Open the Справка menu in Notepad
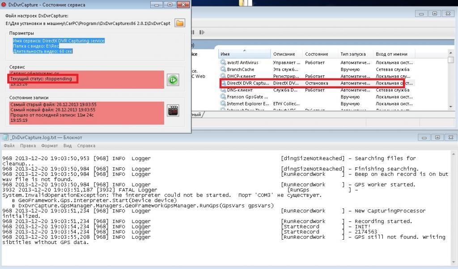 tap(86, 145)
